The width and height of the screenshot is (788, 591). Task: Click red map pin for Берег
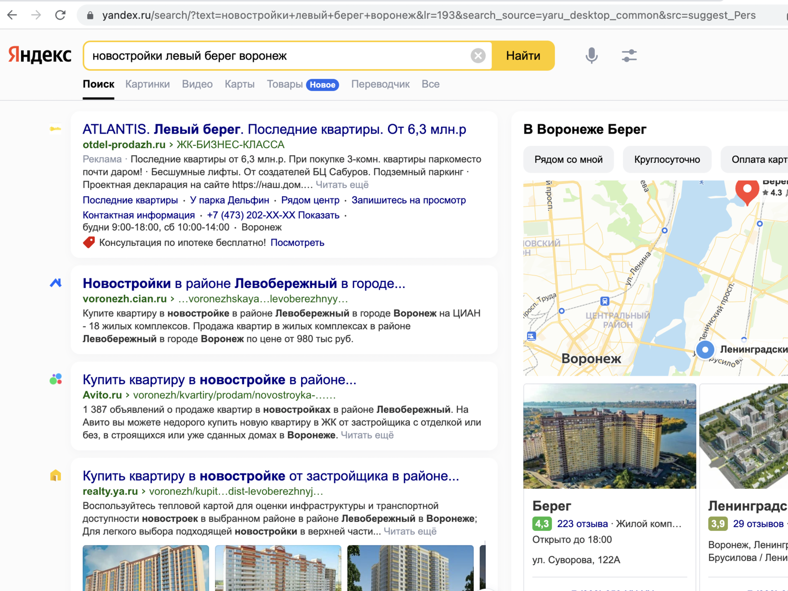[747, 191]
